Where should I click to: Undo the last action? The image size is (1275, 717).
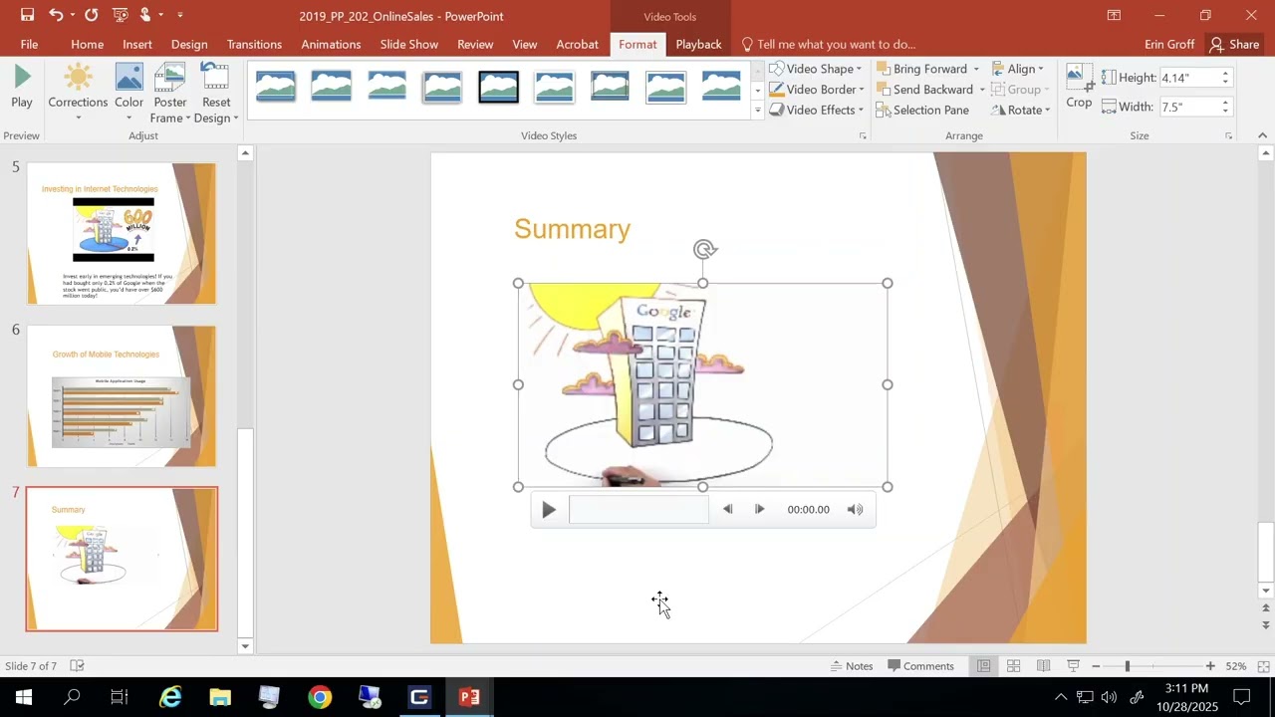pos(56,15)
